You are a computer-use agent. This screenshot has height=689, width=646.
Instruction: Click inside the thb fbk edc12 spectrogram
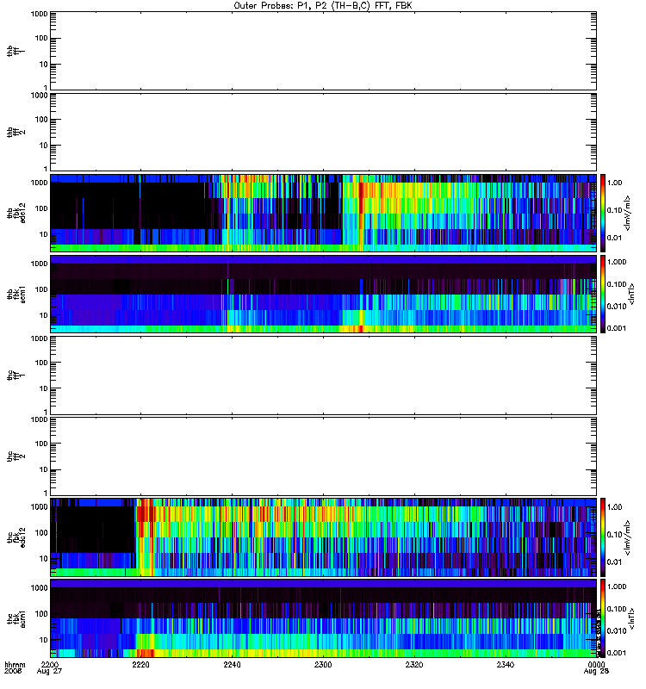tap(323, 213)
